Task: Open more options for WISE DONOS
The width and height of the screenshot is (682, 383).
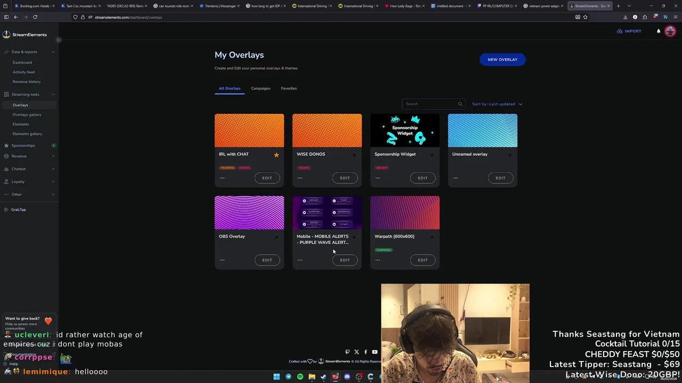Action: 300,178
